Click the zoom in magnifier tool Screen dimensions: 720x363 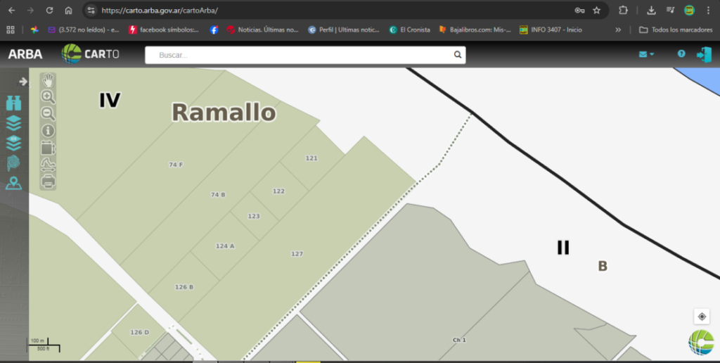(x=48, y=97)
